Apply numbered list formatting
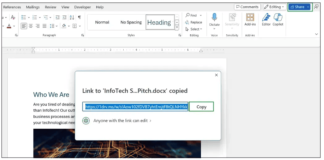This screenshot has width=324, height=160. click(x=35, y=17)
